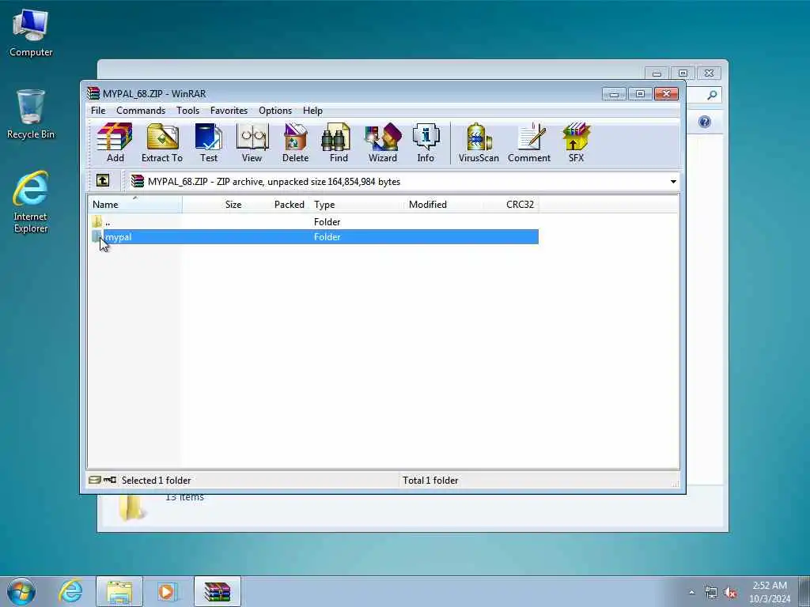
Task: Click the drive icon in status bar
Action: [x=94, y=480]
